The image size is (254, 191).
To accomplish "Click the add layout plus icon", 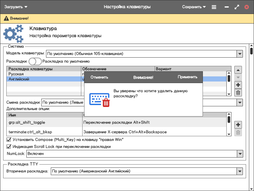I will tap(238, 85).
